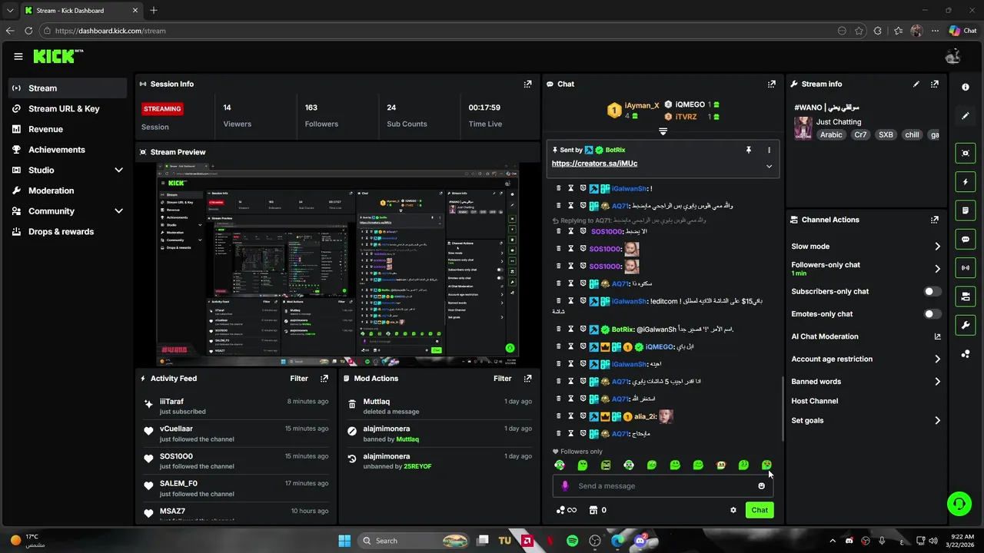This screenshot has height=553, width=984.
Task: Open Windows Start menu on taskbar
Action: pyautogui.click(x=344, y=541)
